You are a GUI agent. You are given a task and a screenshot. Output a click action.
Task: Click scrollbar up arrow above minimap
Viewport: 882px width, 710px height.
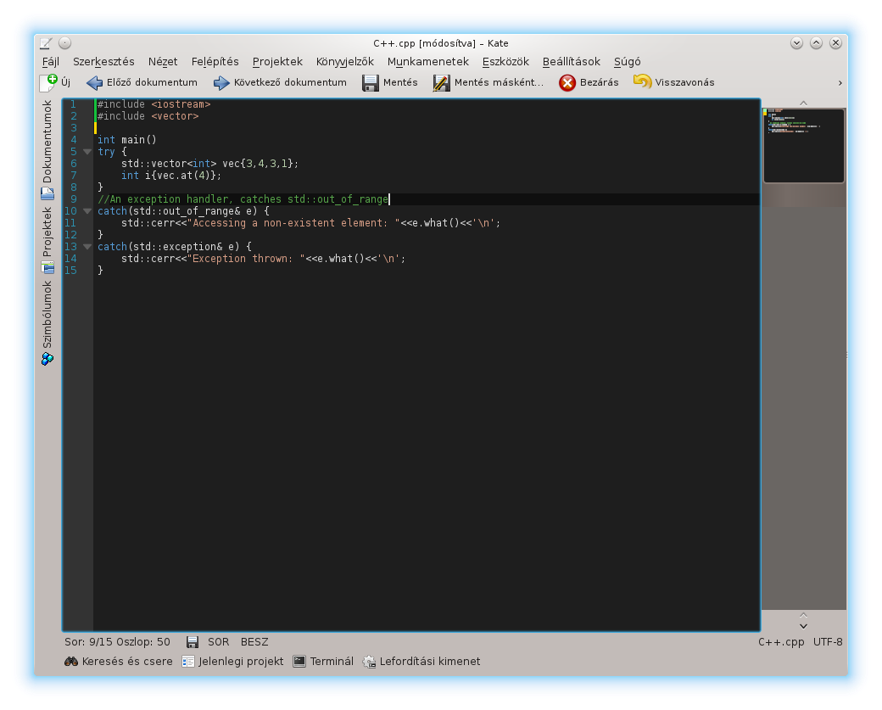click(x=804, y=103)
